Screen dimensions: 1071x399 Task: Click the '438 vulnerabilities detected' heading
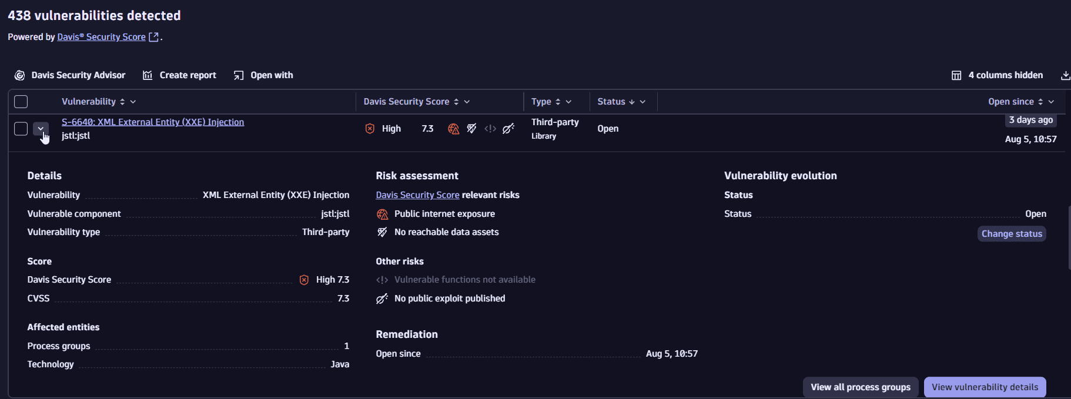(x=94, y=16)
